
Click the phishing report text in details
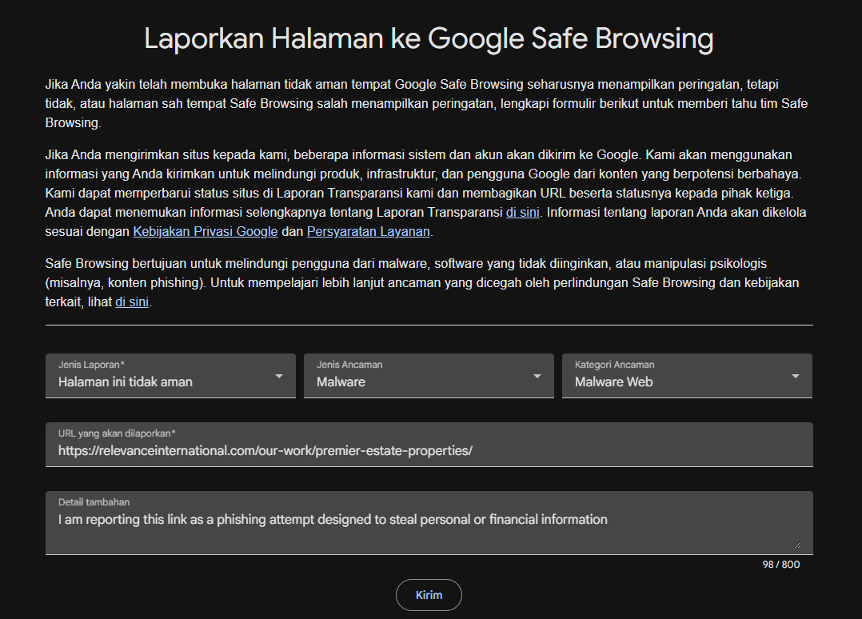[333, 520]
